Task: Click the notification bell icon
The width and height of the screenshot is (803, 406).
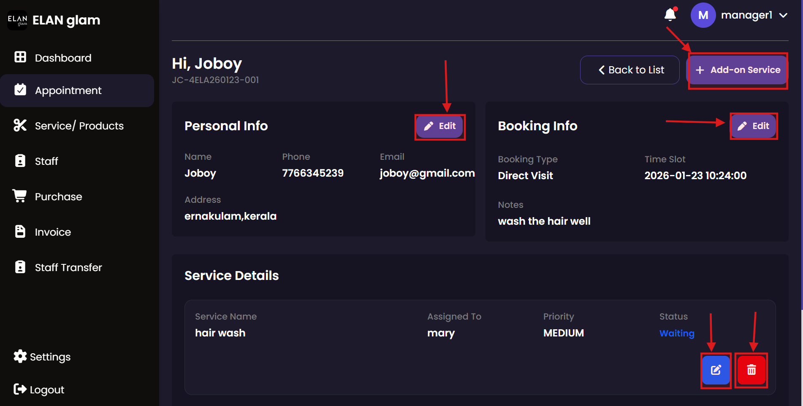Action: 670,15
